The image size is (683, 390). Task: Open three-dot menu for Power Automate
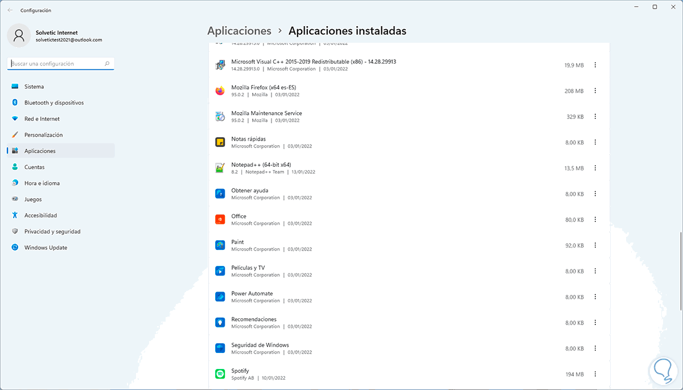click(595, 297)
